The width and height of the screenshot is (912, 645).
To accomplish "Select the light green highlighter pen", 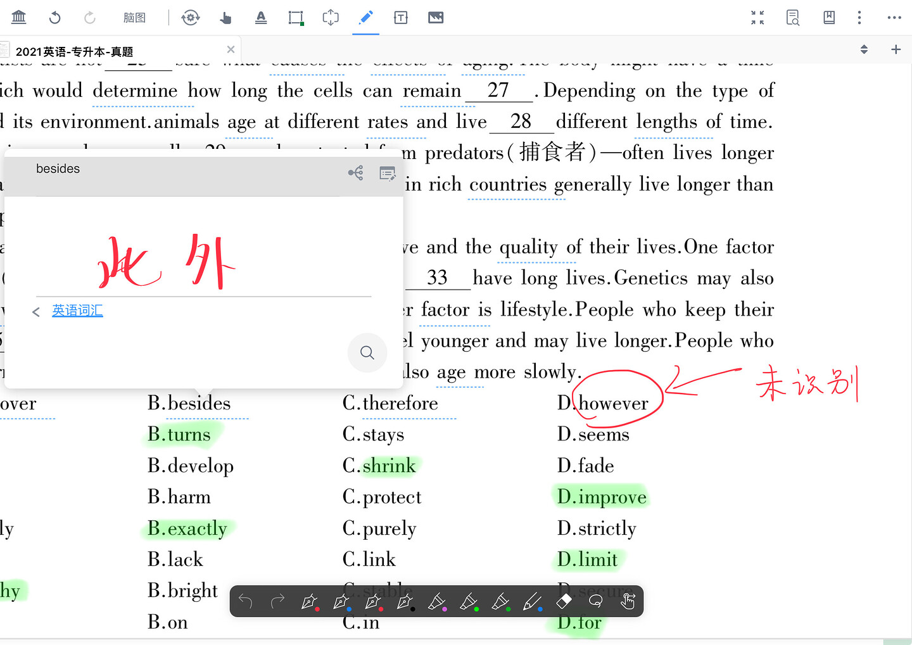I will tap(469, 601).
